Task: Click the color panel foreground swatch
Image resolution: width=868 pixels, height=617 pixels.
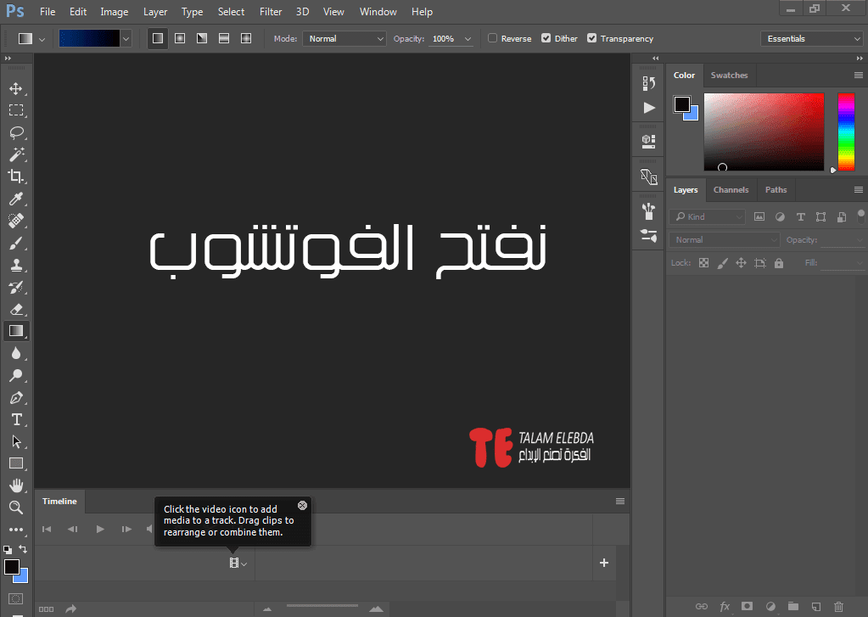Action: coord(681,104)
